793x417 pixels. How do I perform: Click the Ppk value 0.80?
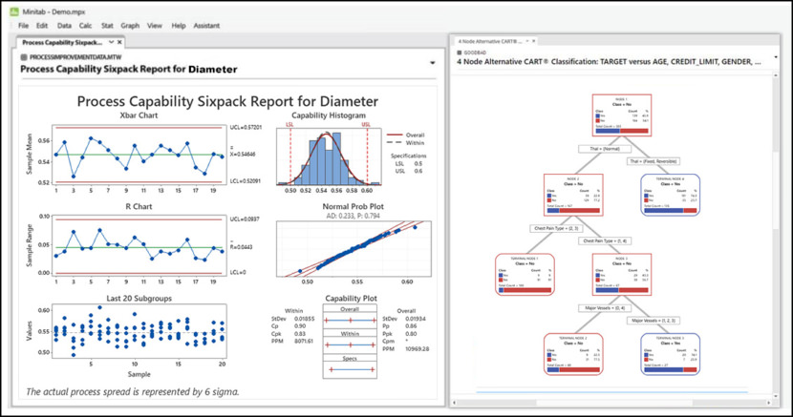411,334
